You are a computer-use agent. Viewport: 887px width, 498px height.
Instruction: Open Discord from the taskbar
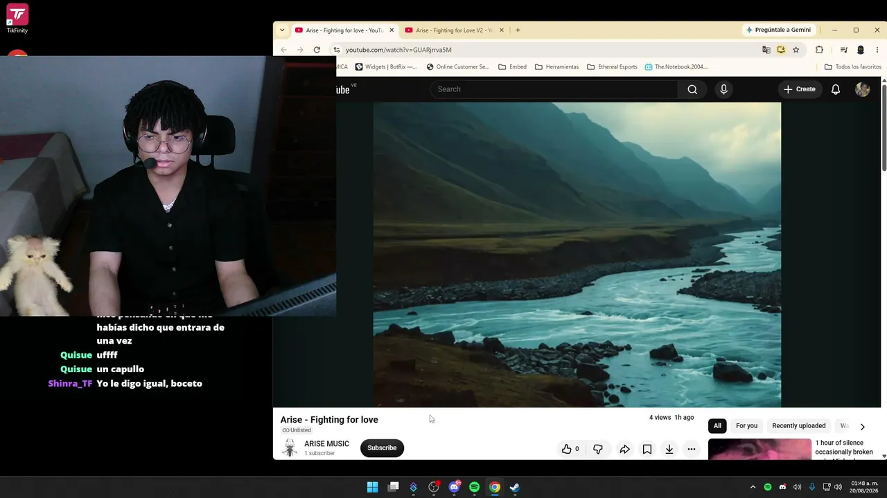point(454,487)
